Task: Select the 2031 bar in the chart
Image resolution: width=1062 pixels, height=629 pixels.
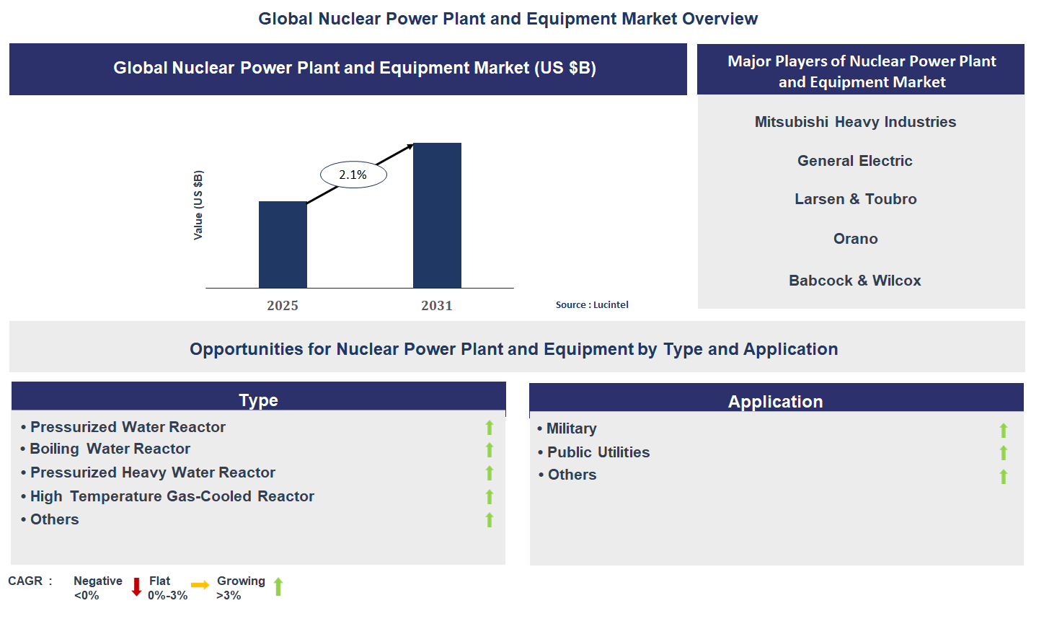Action: pyautogui.click(x=437, y=216)
